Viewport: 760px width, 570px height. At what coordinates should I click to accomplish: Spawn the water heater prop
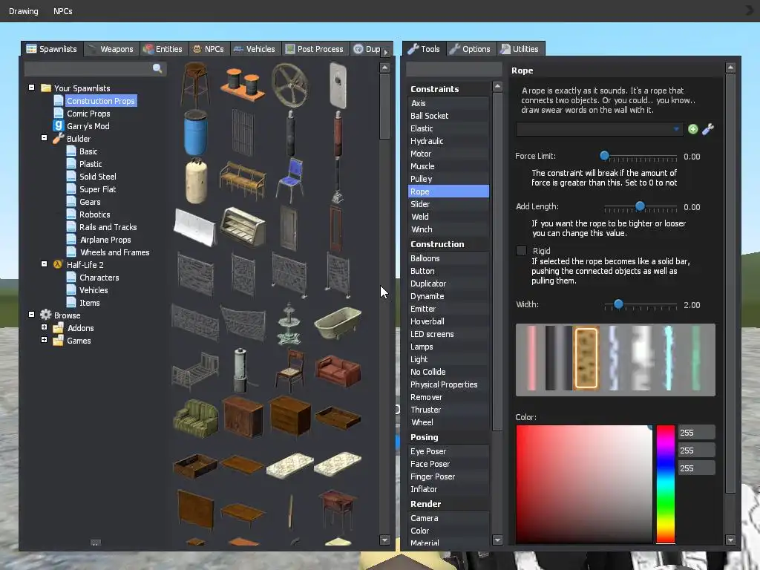(x=240, y=370)
